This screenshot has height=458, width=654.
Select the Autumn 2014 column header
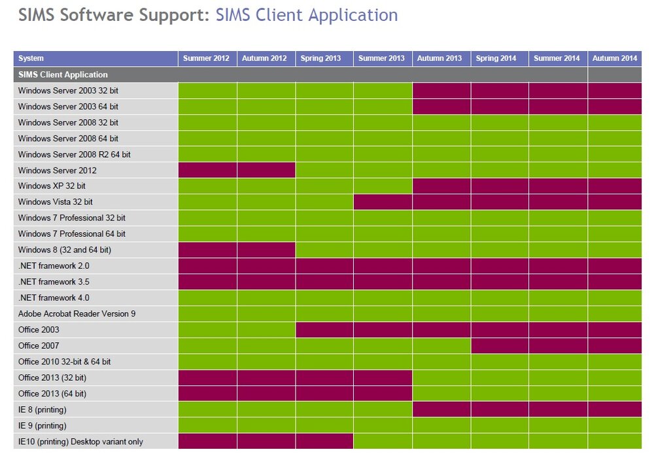(615, 58)
